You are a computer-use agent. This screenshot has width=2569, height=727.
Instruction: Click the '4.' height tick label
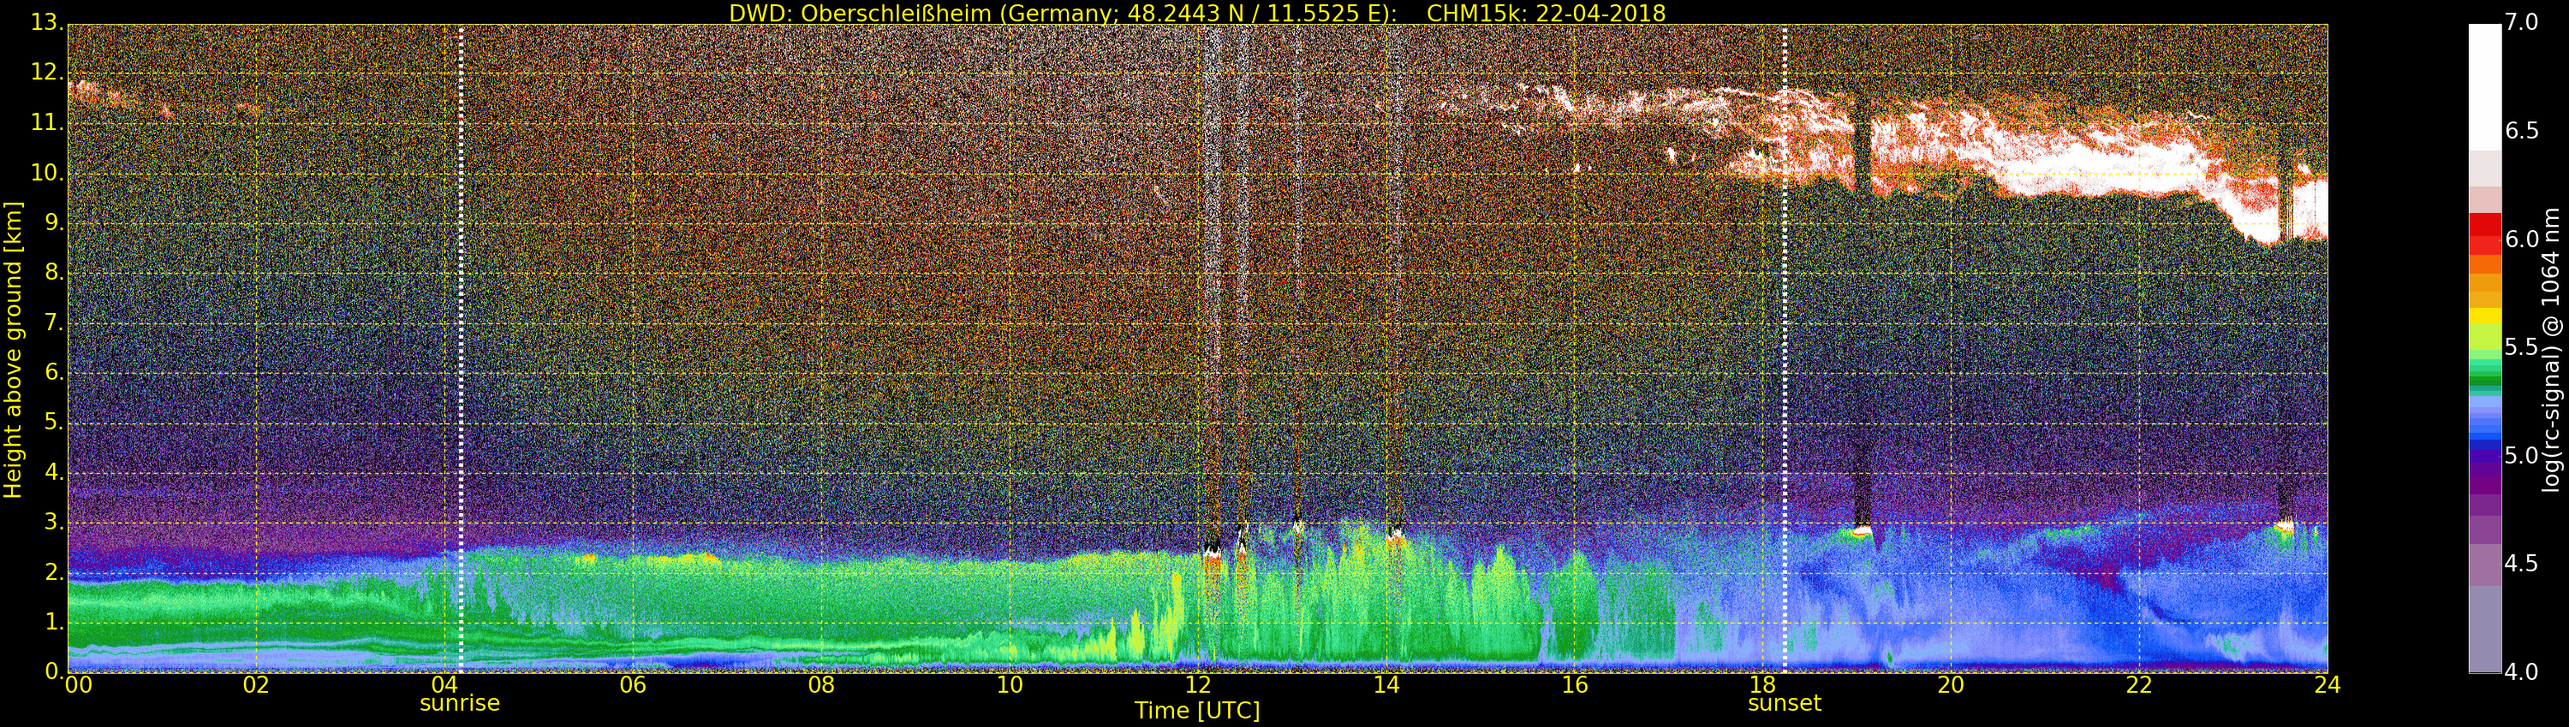tap(54, 472)
